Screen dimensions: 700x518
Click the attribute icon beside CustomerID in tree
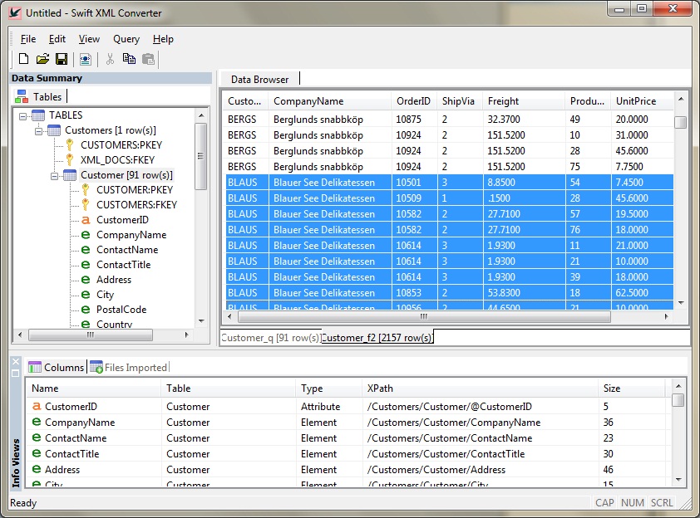point(86,220)
